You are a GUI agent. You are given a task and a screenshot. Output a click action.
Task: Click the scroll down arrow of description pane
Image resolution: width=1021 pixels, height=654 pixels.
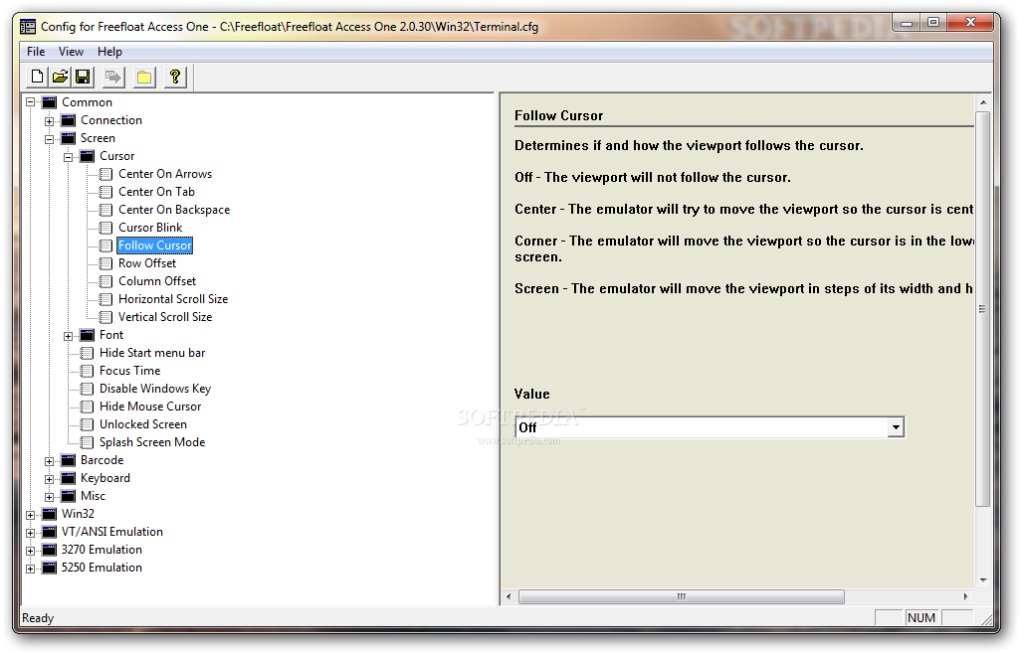(x=983, y=579)
